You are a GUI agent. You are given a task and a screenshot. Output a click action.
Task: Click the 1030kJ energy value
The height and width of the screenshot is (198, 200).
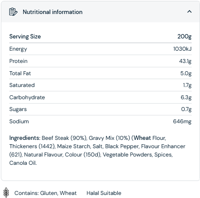(x=182, y=49)
